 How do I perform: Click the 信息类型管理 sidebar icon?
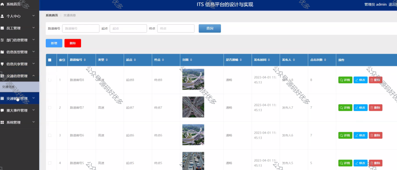(2, 52)
